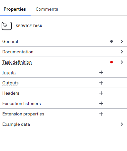127x151 pixels.
Task: Click the SERVICE TASK header text
Action: (x=29, y=26)
